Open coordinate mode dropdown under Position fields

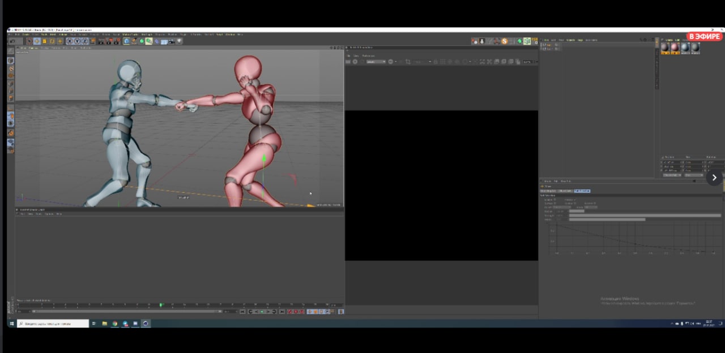[x=672, y=175]
